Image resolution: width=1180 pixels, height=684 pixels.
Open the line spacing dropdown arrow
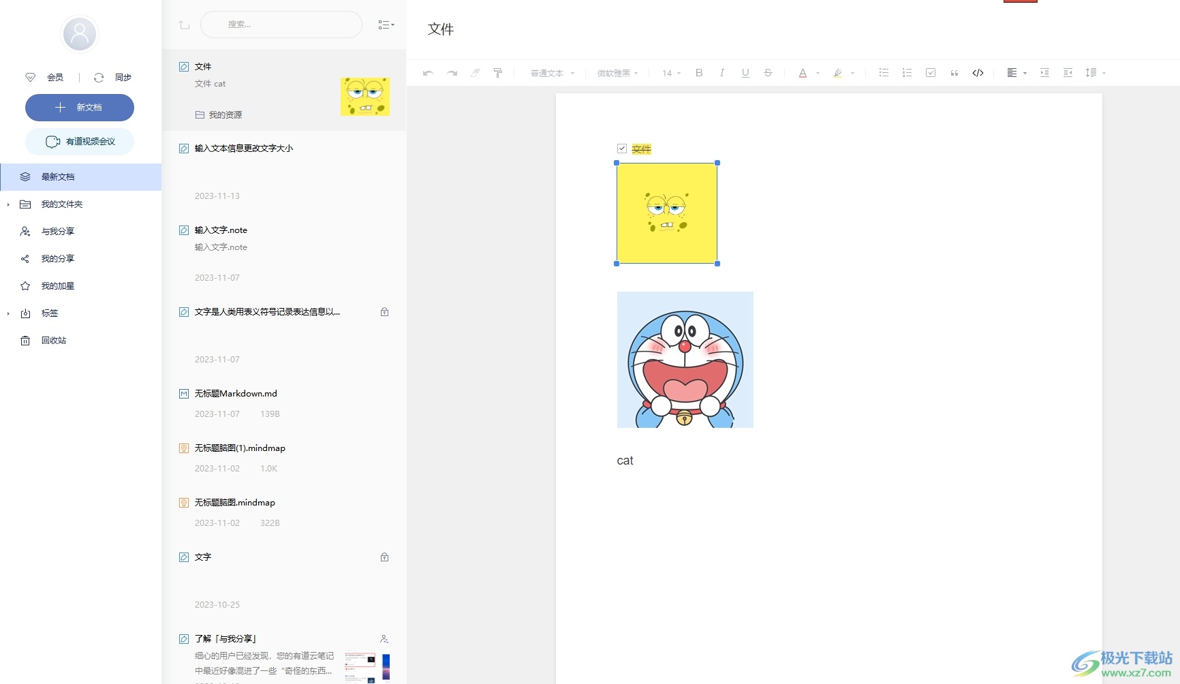1104,73
